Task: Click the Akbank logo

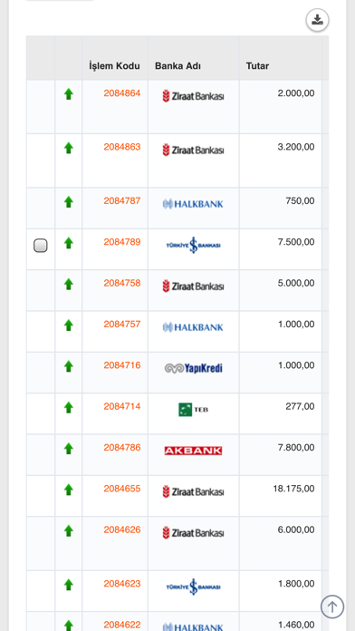Action: point(194,451)
